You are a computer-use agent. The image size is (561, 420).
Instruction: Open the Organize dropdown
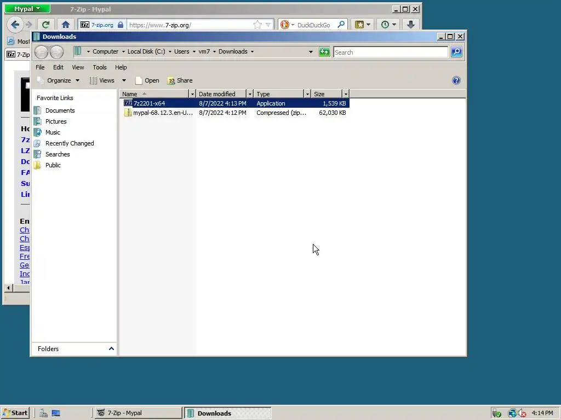[x=59, y=80]
